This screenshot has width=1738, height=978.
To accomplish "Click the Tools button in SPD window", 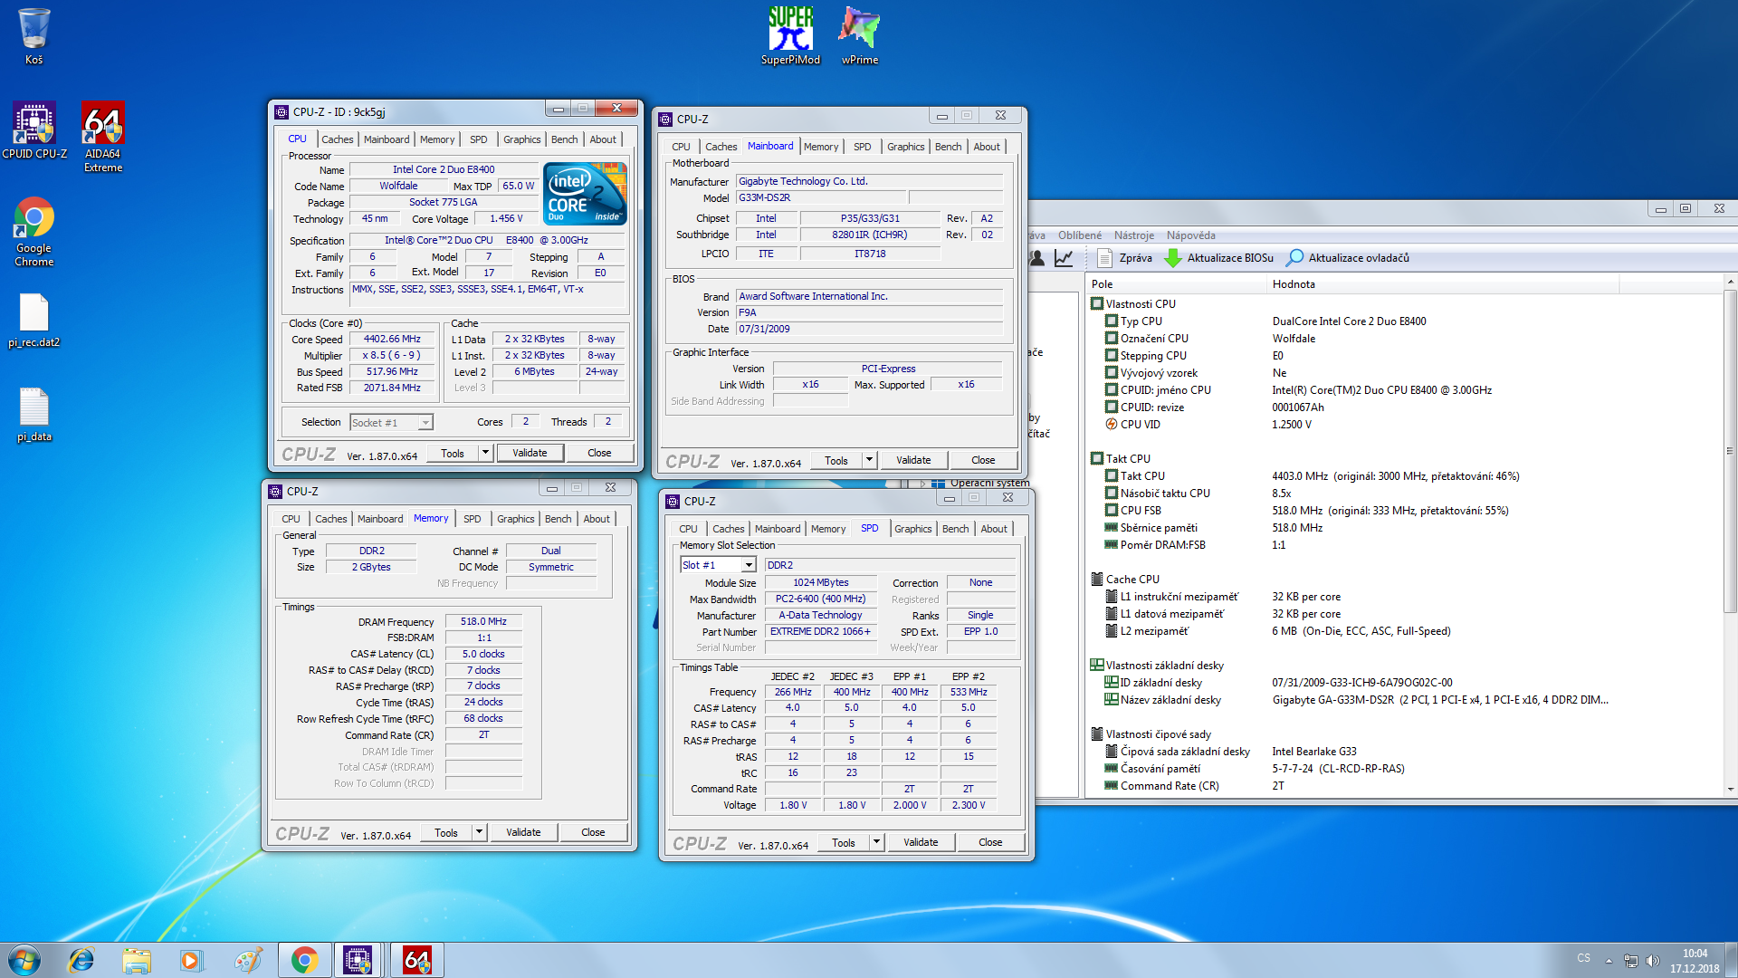I will tap(844, 842).
